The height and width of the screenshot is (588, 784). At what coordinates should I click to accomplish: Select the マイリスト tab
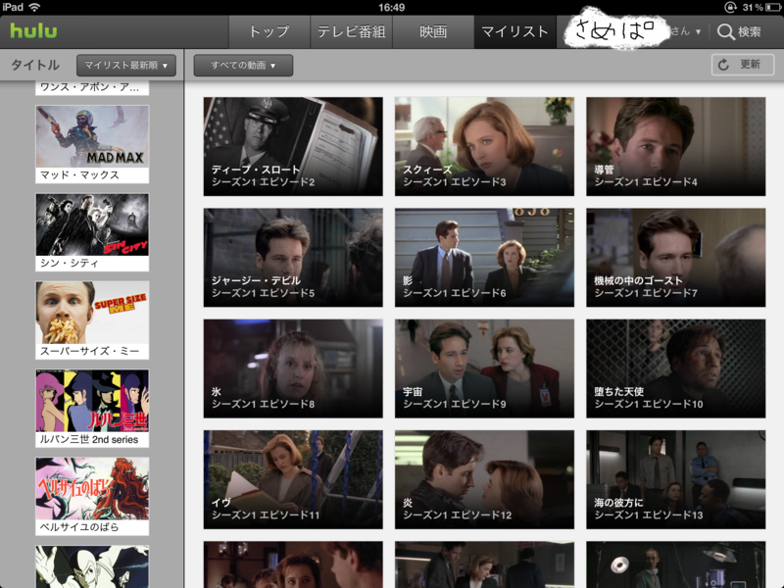pyautogui.click(x=515, y=32)
